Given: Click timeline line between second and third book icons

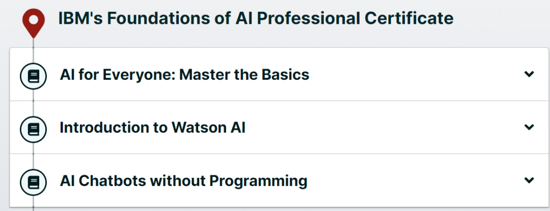Looking at the screenshot, I should [x=33, y=156].
